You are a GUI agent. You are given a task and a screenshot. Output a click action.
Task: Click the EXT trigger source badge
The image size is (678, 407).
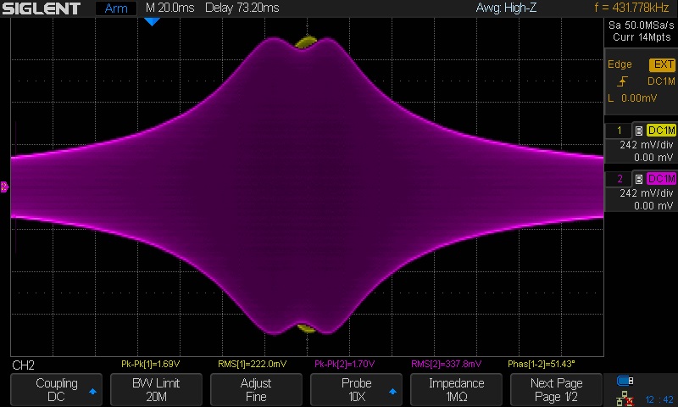click(662, 64)
